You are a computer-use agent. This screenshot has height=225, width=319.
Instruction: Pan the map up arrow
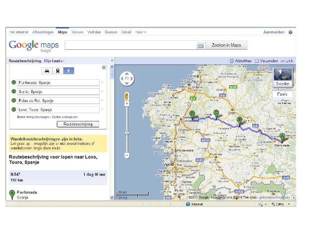point(127,74)
